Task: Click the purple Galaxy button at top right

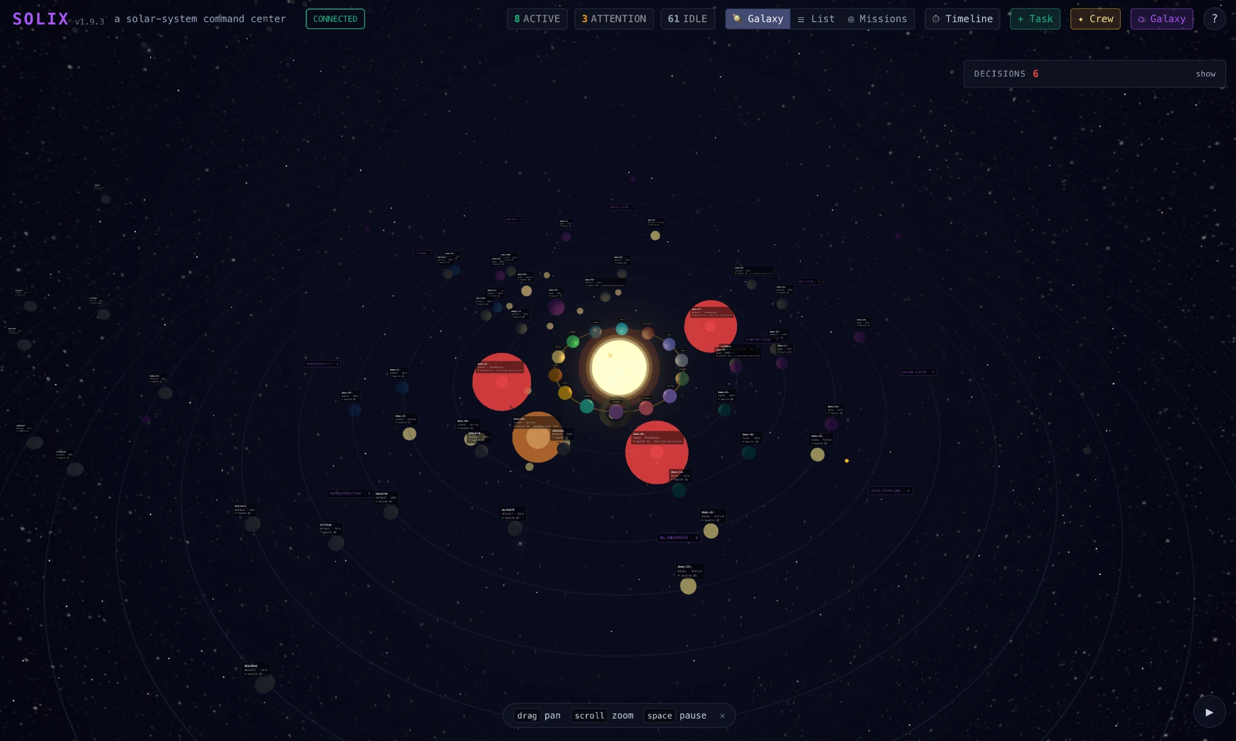Action: point(1161,19)
